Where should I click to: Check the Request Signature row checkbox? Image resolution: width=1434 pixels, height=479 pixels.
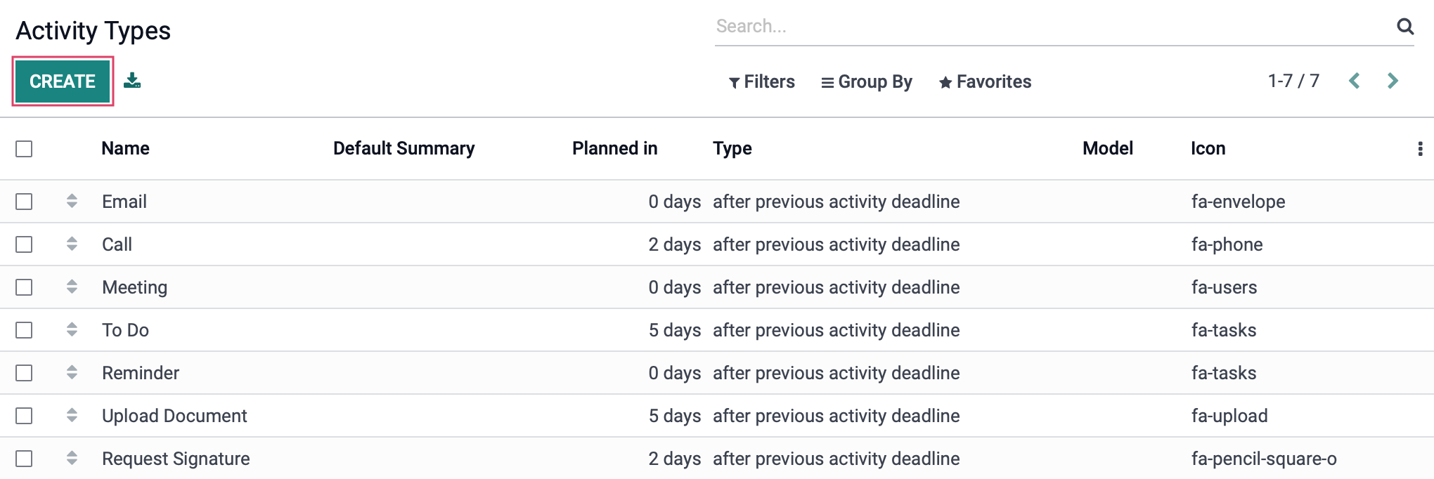(24, 459)
